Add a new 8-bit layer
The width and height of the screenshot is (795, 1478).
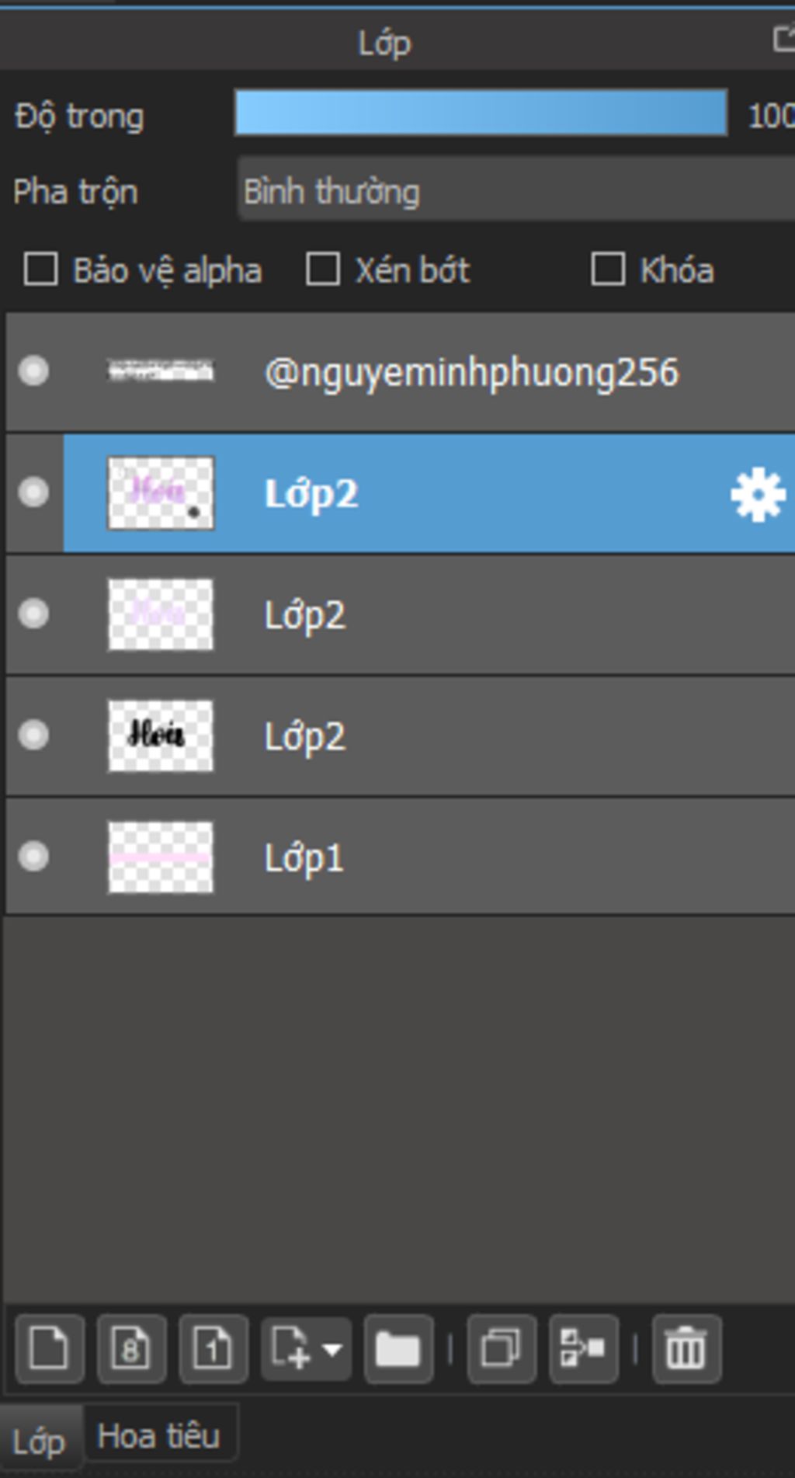click(131, 1349)
